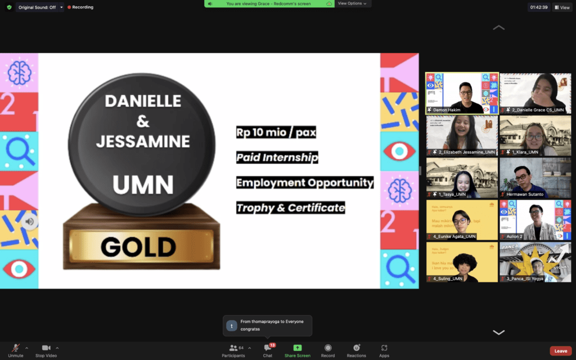Open the congrats chat message from thomaprayoga
Viewport: 576px width, 360px height.
267,325
